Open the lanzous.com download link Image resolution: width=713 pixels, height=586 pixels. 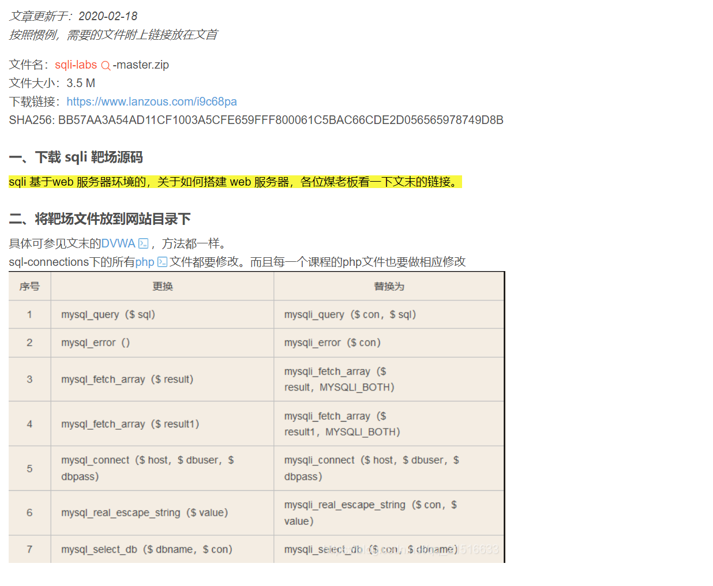tap(152, 101)
